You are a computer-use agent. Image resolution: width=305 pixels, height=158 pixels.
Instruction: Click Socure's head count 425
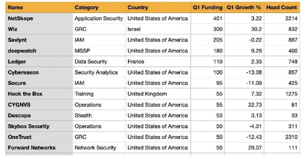click(x=282, y=83)
